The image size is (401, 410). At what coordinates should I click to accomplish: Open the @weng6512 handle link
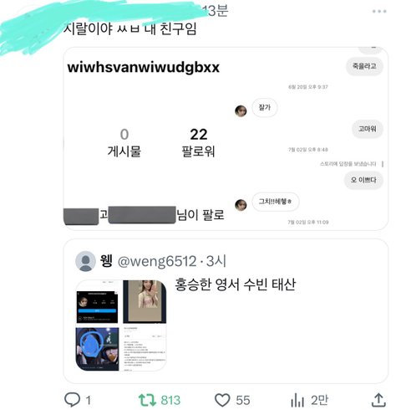(157, 261)
